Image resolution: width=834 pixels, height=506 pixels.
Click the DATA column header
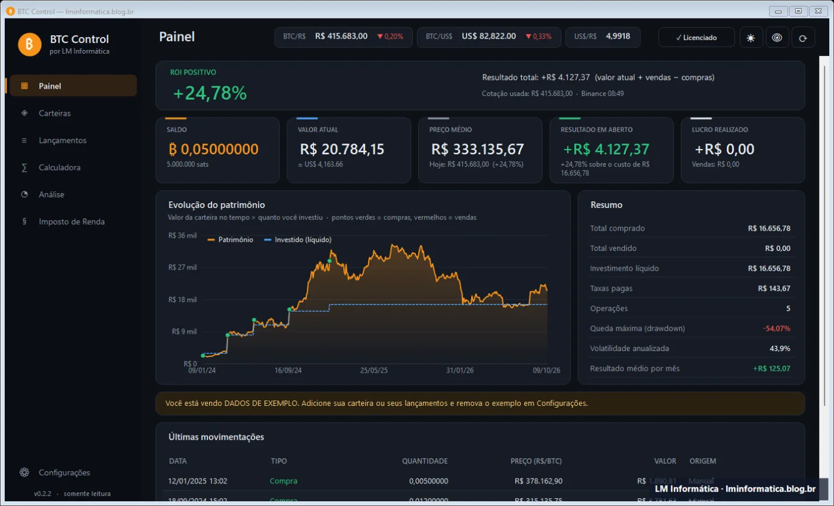[x=178, y=461]
